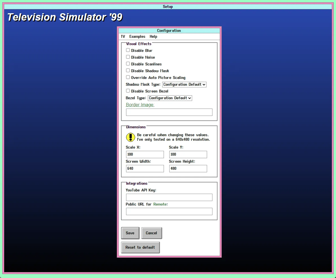Image resolution: width=336 pixels, height=278 pixels.
Task: Click the 640x480 resolution warning text
Action: point(173,137)
